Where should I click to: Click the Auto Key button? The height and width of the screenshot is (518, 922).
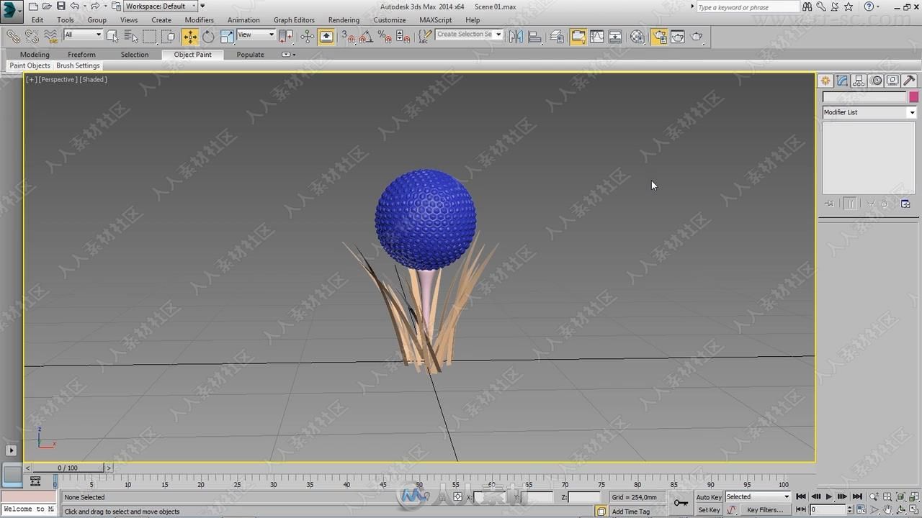click(x=709, y=497)
